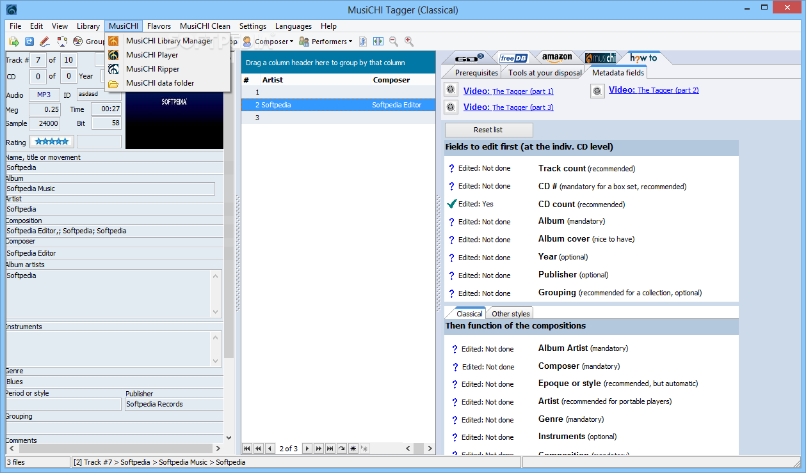Click the album cover artwork thumbnail

click(x=174, y=120)
